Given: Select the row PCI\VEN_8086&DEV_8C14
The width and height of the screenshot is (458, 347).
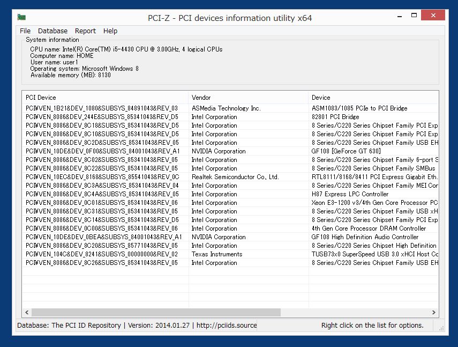Looking at the screenshot, I should click(230, 220).
